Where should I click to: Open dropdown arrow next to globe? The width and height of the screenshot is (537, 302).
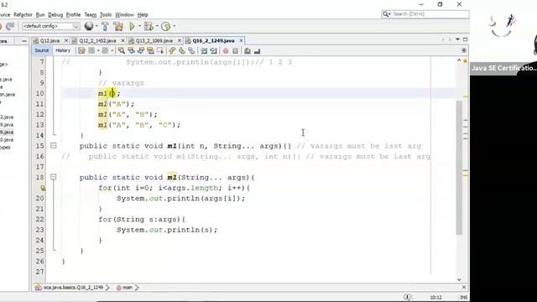(96, 26)
